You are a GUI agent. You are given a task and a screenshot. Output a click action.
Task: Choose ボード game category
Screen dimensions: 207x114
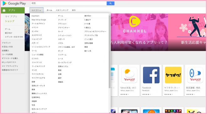click(61, 51)
